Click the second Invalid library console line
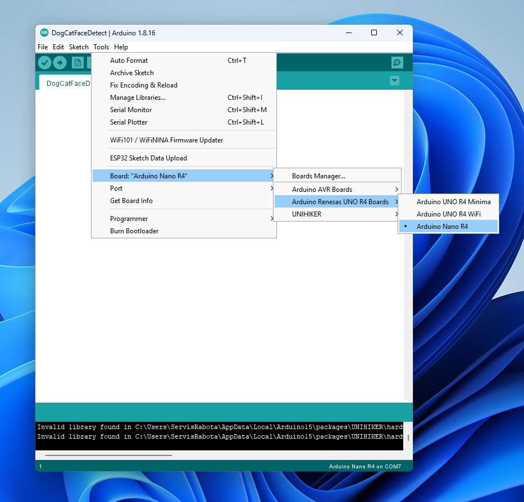Screen dimensions: 524x502 (220, 436)
